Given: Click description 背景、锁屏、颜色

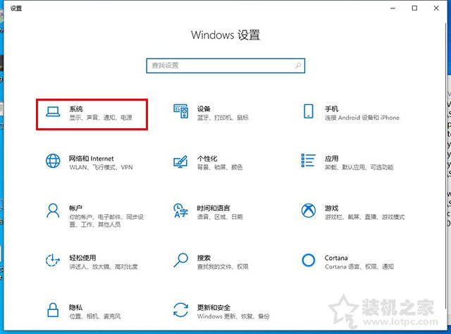Looking at the screenshot, I should pyautogui.click(x=220, y=167).
